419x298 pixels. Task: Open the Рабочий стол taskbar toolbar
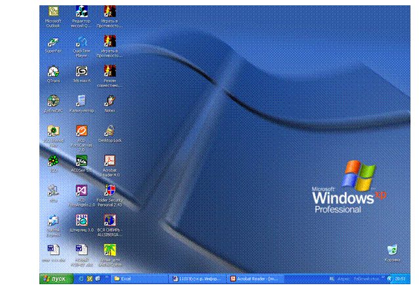366,279
